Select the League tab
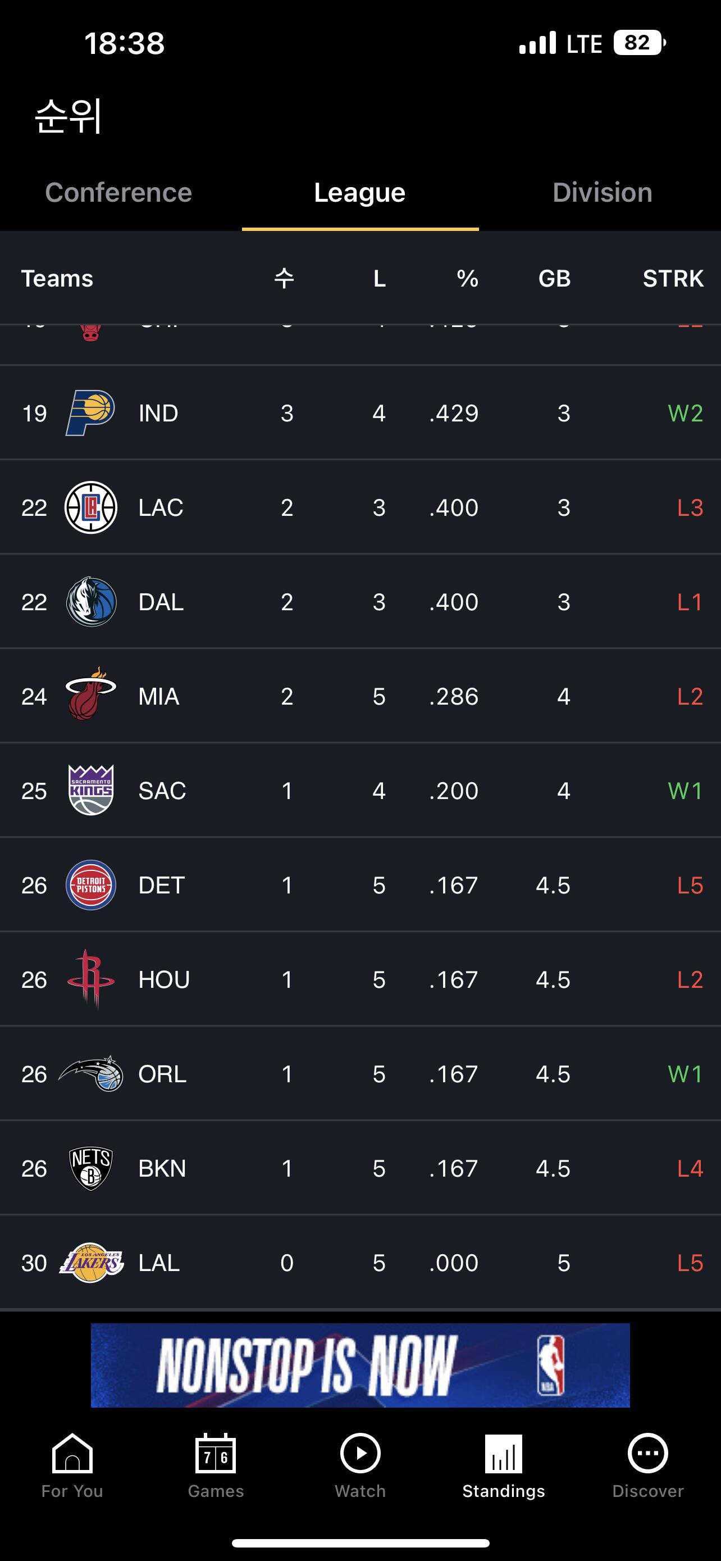This screenshot has height=1561, width=721. pos(359,193)
